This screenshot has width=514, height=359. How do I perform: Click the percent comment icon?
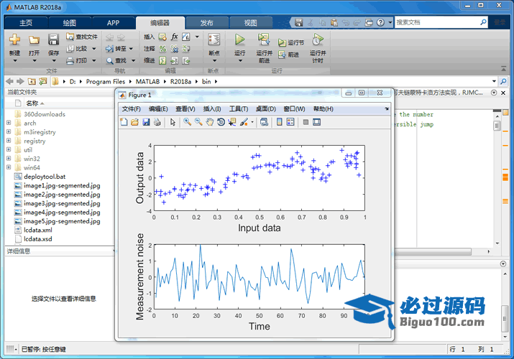(162, 49)
